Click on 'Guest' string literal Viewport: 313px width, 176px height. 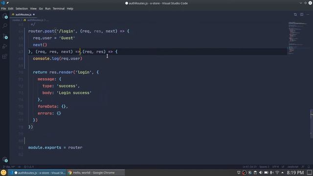(x=67, y=38)
